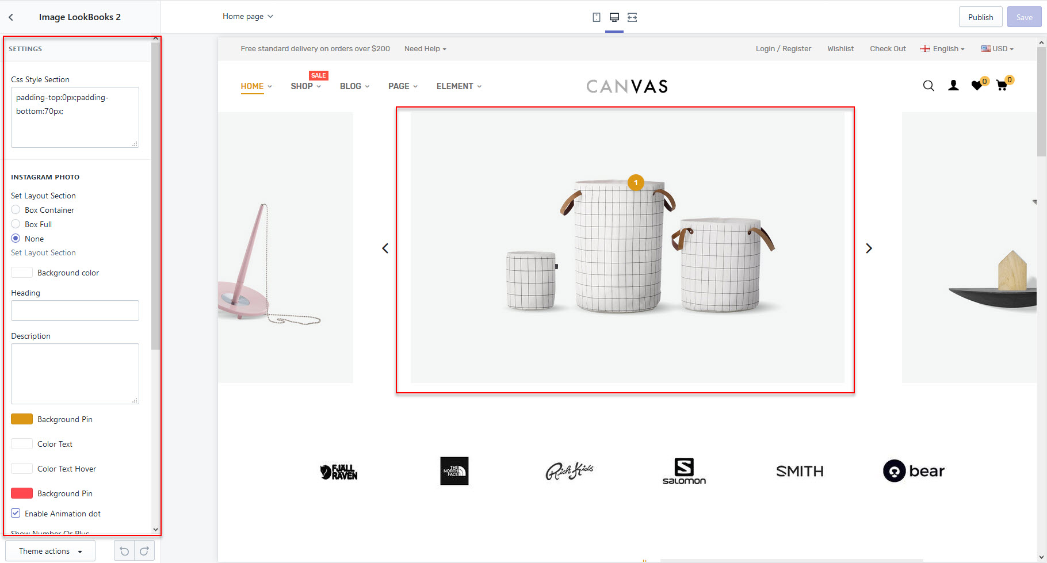Undo the last change
This screenshot has height=563, width=1047.
pyautogui.click(x=124, y=551)
